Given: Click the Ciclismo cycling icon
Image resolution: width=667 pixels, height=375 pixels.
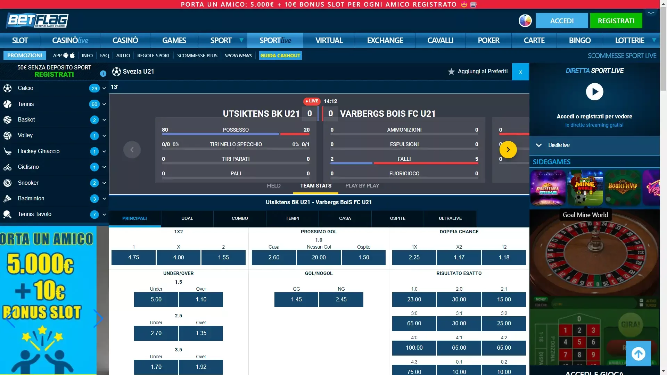Looking at the screenshot, I should click(x=8, y=167).
